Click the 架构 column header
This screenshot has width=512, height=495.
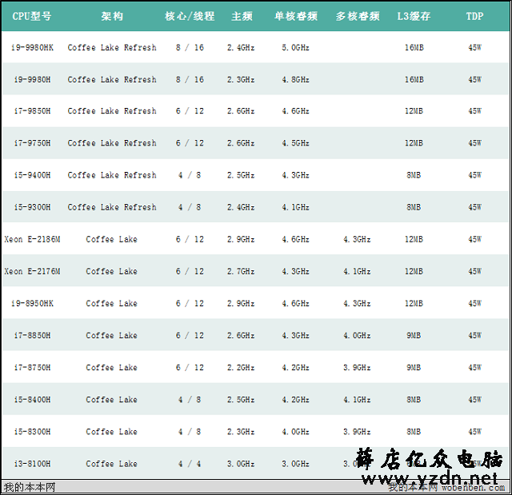point(112,16)
